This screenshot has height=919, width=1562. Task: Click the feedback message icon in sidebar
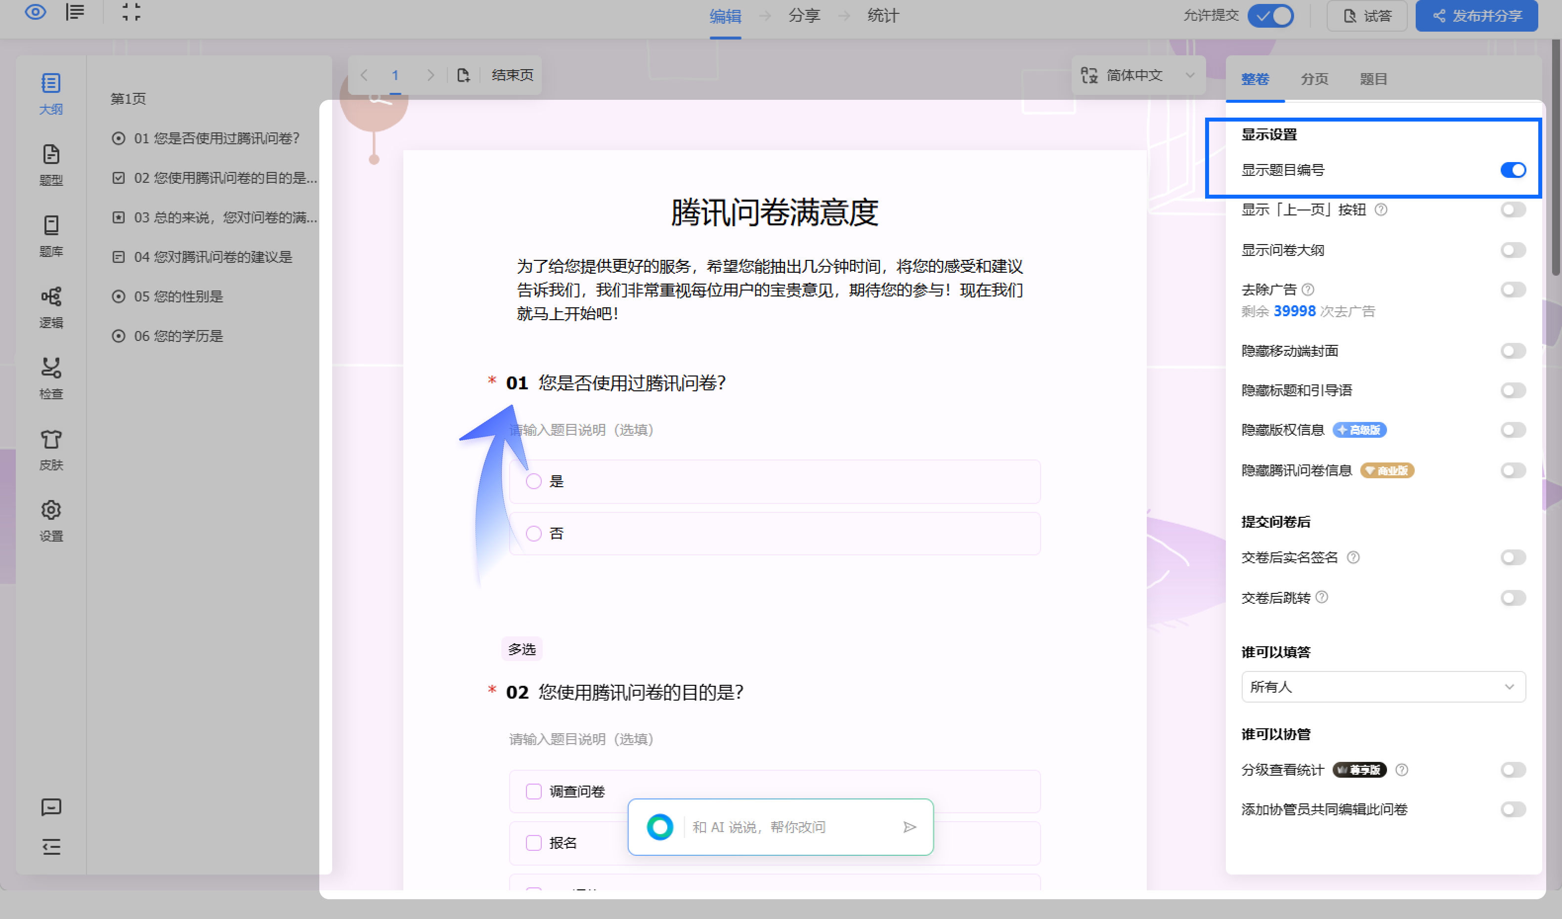point(51,807)
